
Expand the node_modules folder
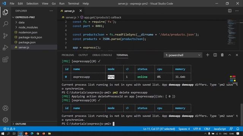tap(34, 27)
